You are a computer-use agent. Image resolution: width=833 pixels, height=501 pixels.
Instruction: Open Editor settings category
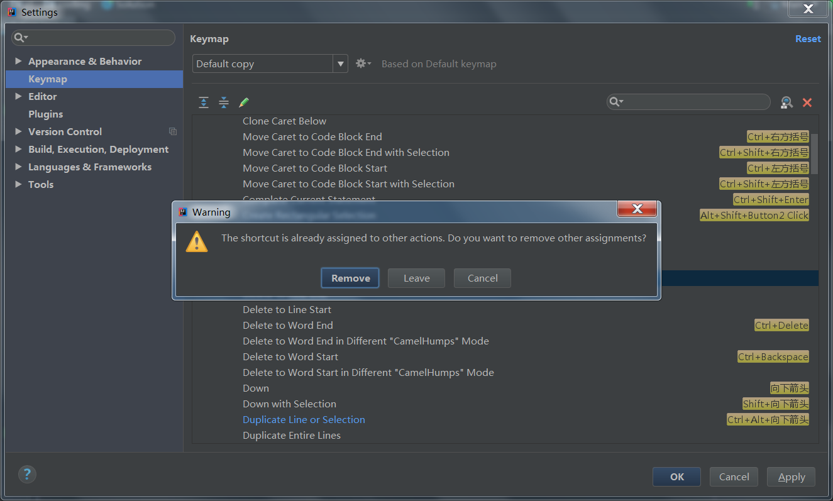43,96
